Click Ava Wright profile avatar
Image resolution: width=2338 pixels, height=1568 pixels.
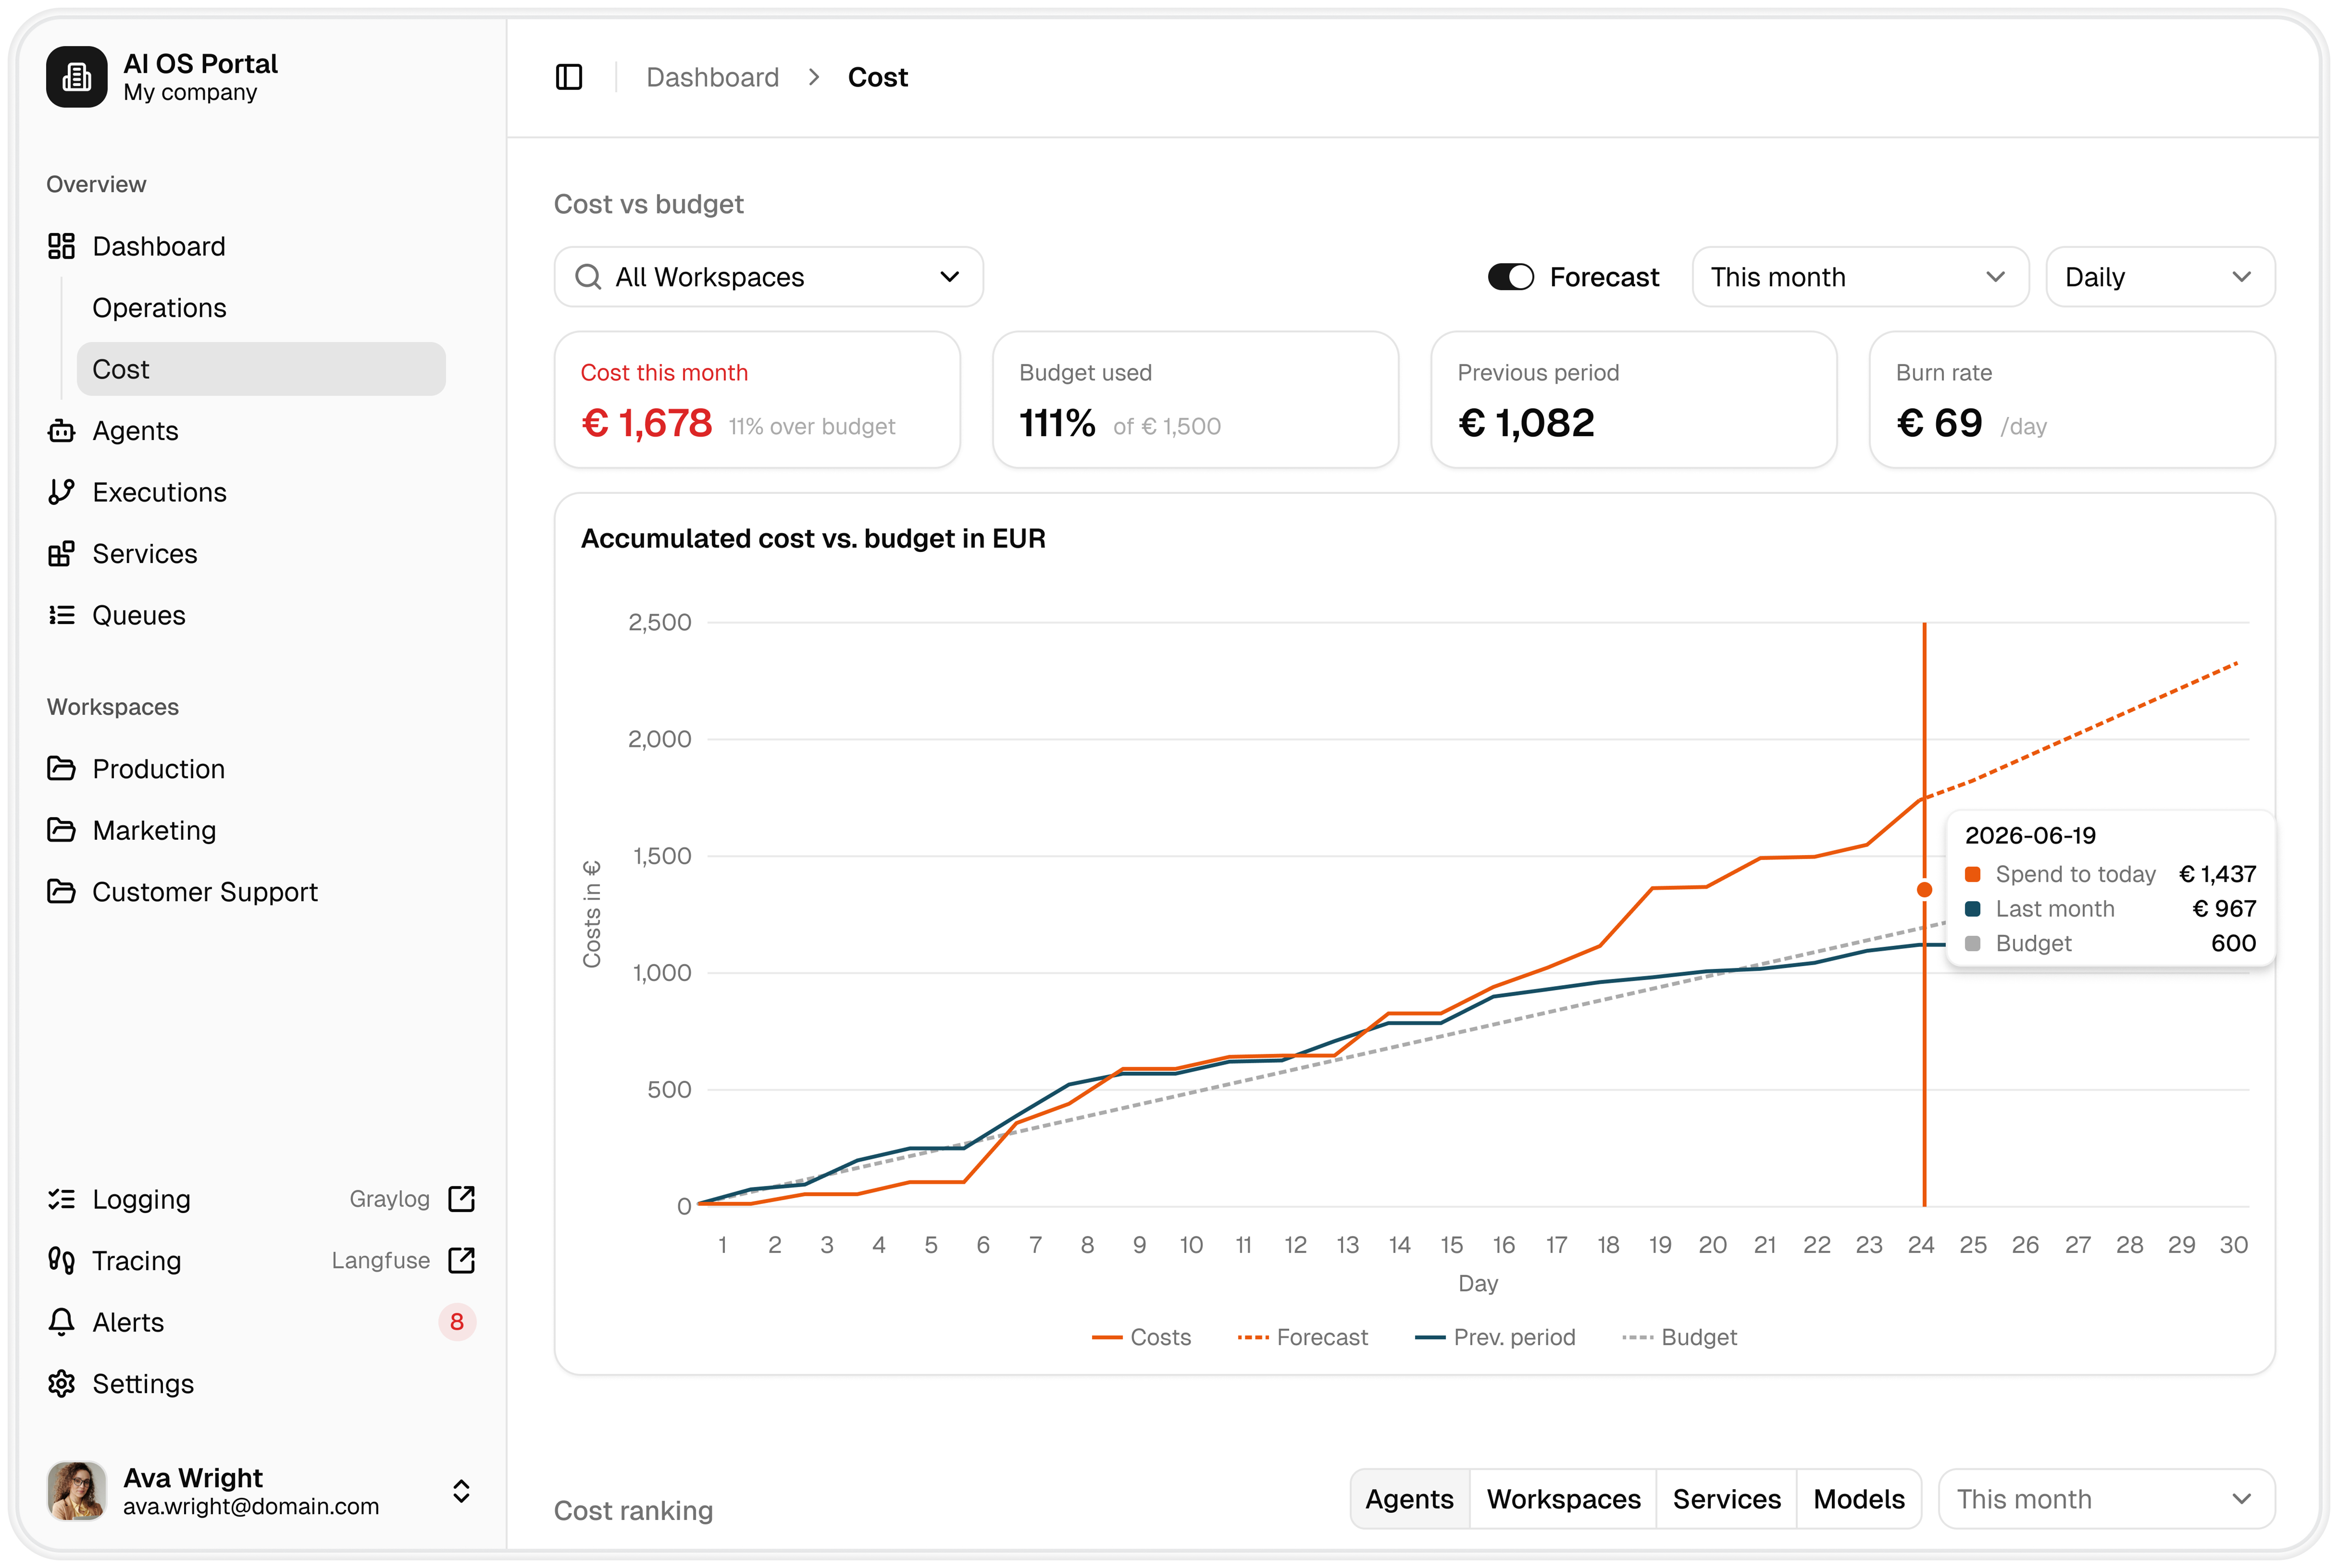point(76,1491)
